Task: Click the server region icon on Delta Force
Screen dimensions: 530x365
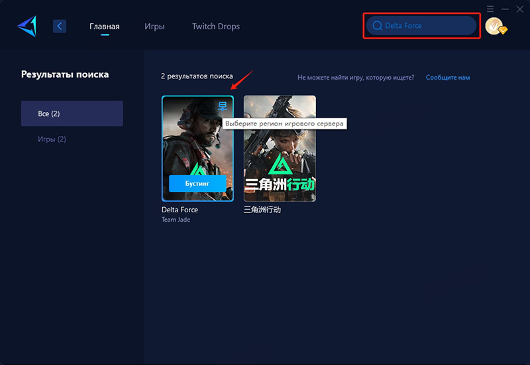Action: pos(223,106)
